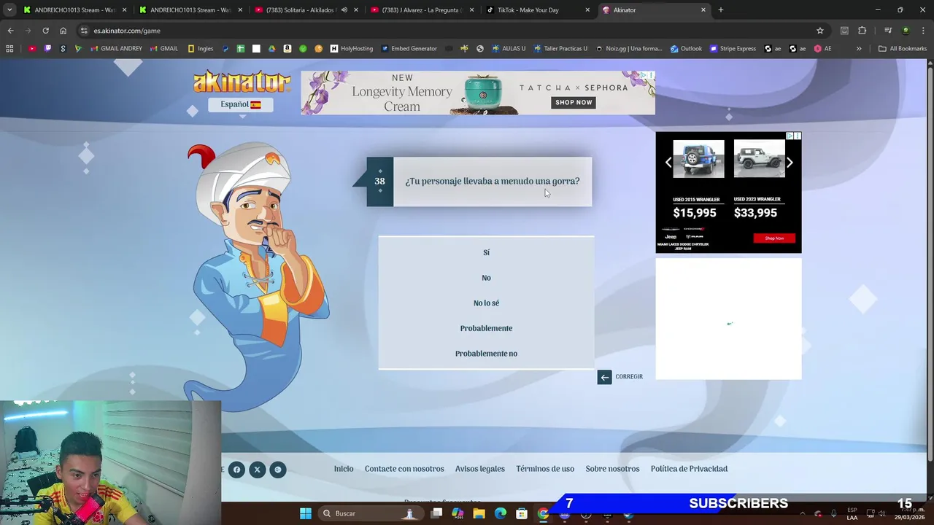Show next car in Jeep ad

(x=790, y=163)
